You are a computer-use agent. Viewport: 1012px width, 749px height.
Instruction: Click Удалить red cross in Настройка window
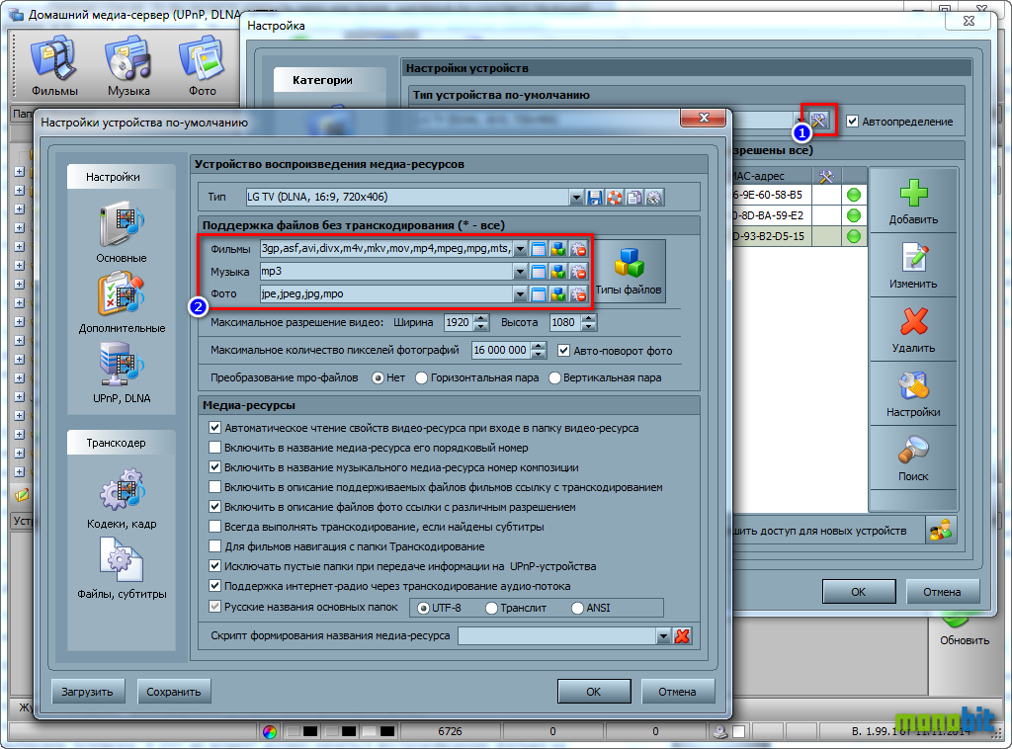tap(913, 330)
